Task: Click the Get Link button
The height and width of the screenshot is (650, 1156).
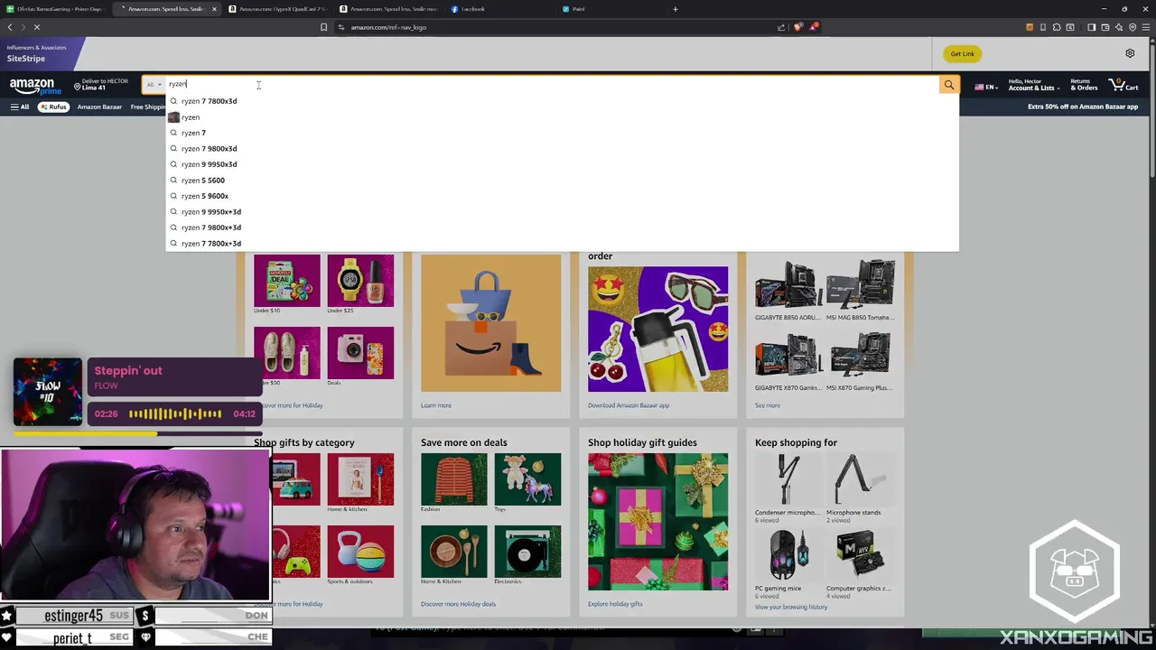Action: 962,53
